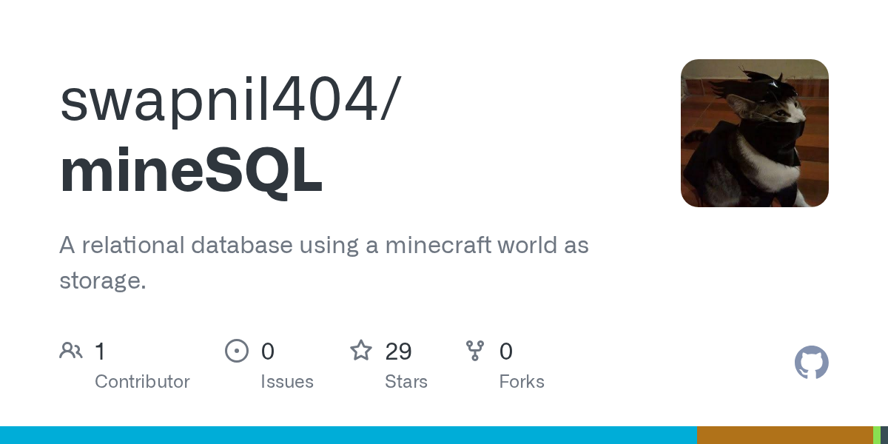Click the Contributor label

pyautogui.click(x=142, y=382)
